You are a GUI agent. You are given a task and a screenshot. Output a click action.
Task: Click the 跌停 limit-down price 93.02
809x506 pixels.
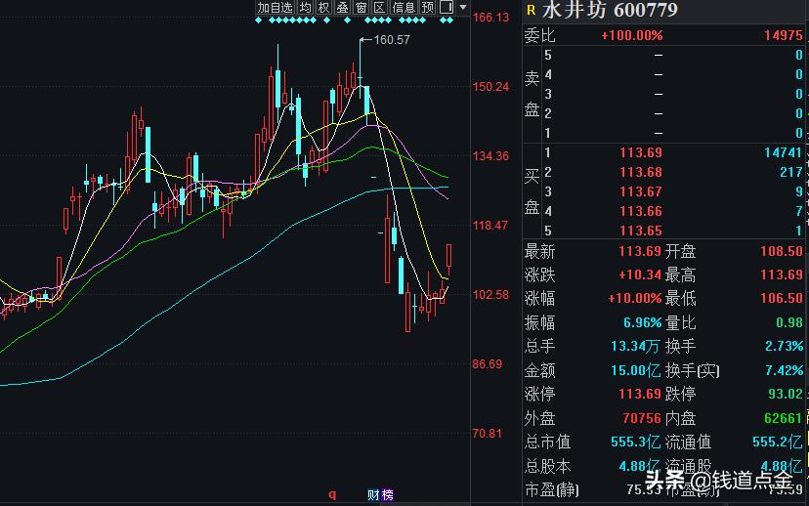[x=786, y=394]
